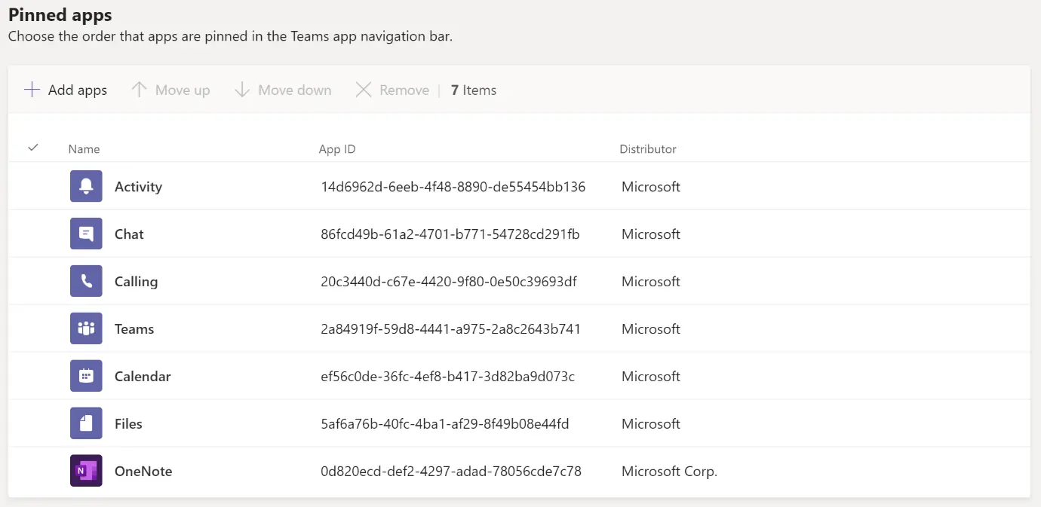Click the Files app icon
Screen dimensions: 1041x507
point(86,423)
